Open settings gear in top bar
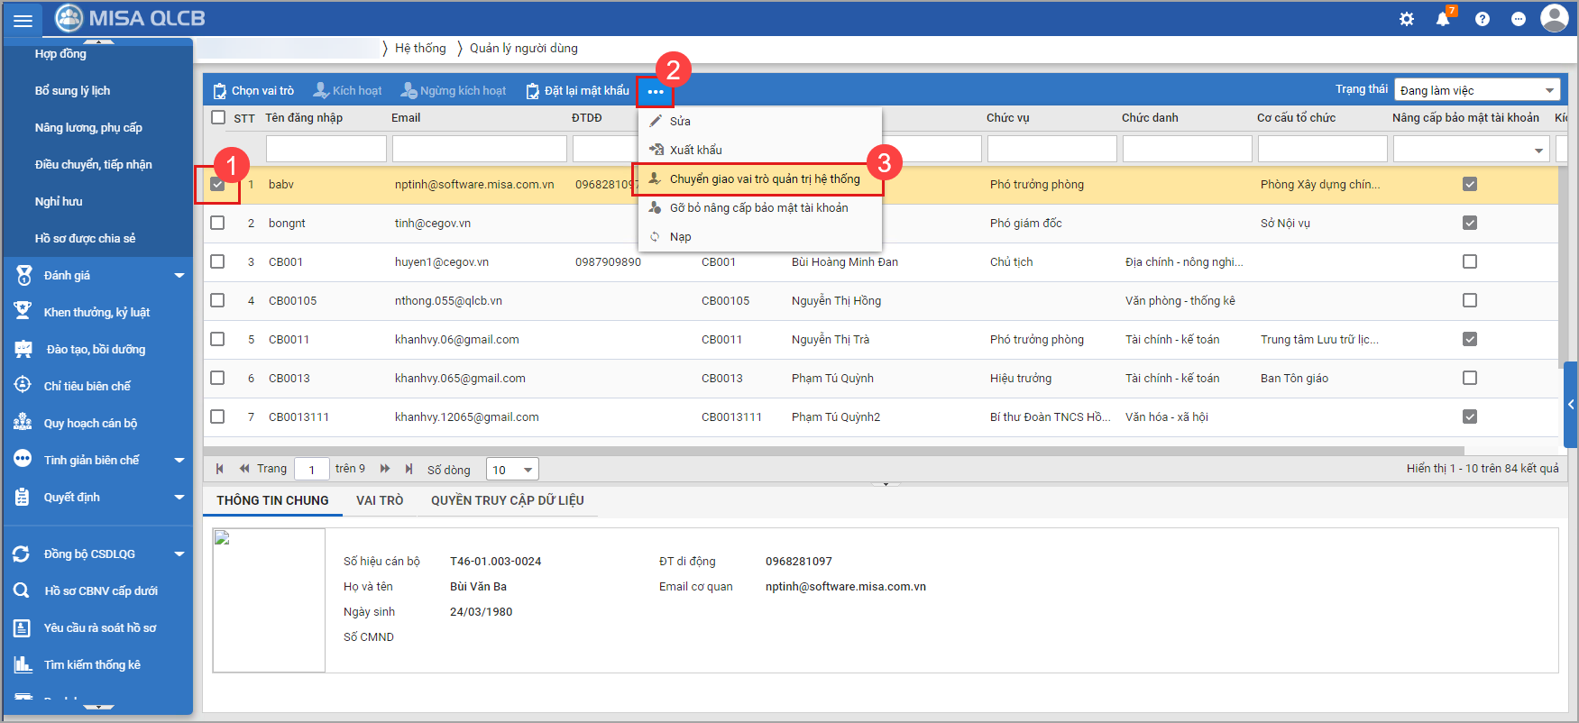Viewport: 1579px width, 723px height. pos(1406,19)
